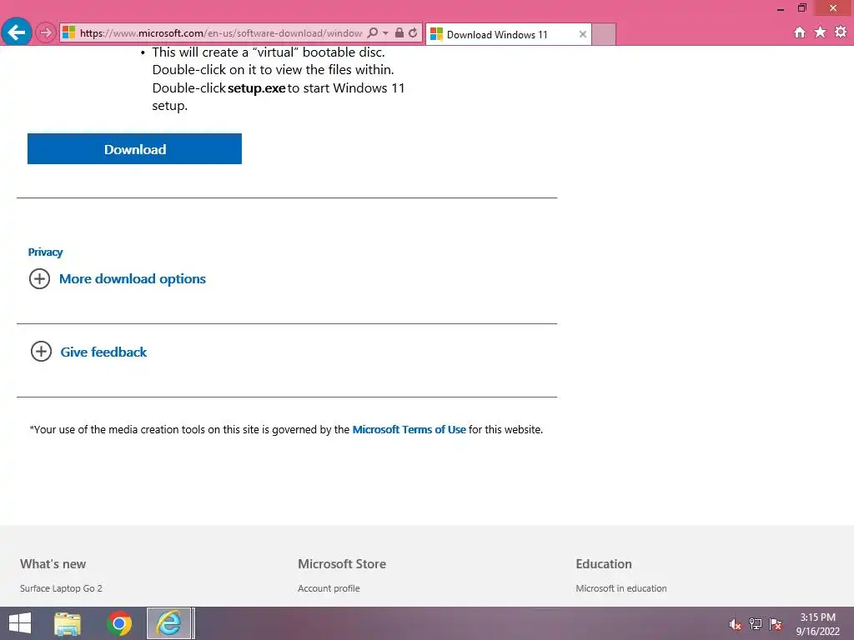The width and height of the screenshot is (854, 640).
Task: Click the blue Download button
Action: tap(134, 148)
